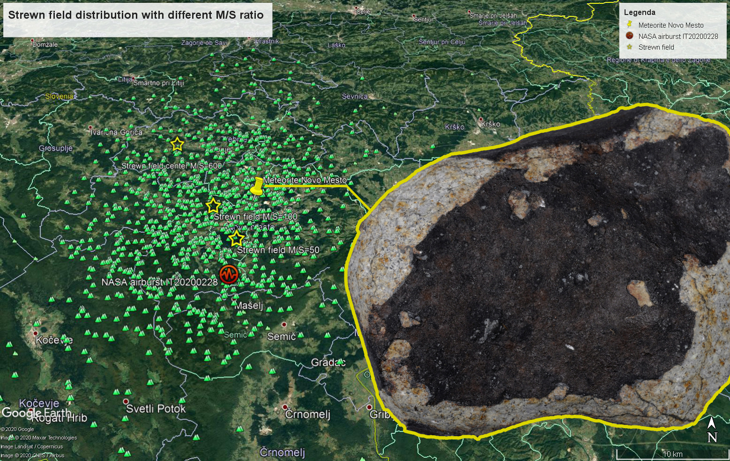Screen dimensions: 730x461
Task: Select the Sevnica town label
Action: click(355, 96)
